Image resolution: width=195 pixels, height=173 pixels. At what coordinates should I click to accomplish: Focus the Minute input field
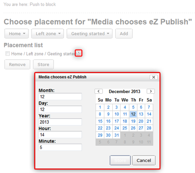[x=60, y=147]
